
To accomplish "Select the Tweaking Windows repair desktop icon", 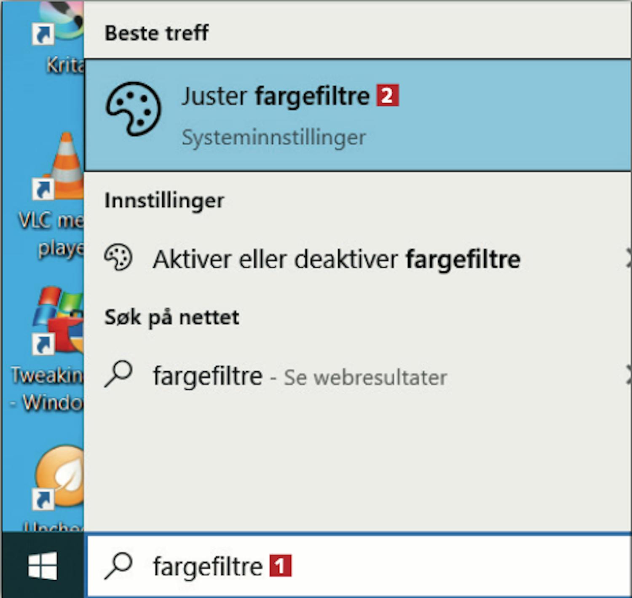I will [x=59, y=321].
